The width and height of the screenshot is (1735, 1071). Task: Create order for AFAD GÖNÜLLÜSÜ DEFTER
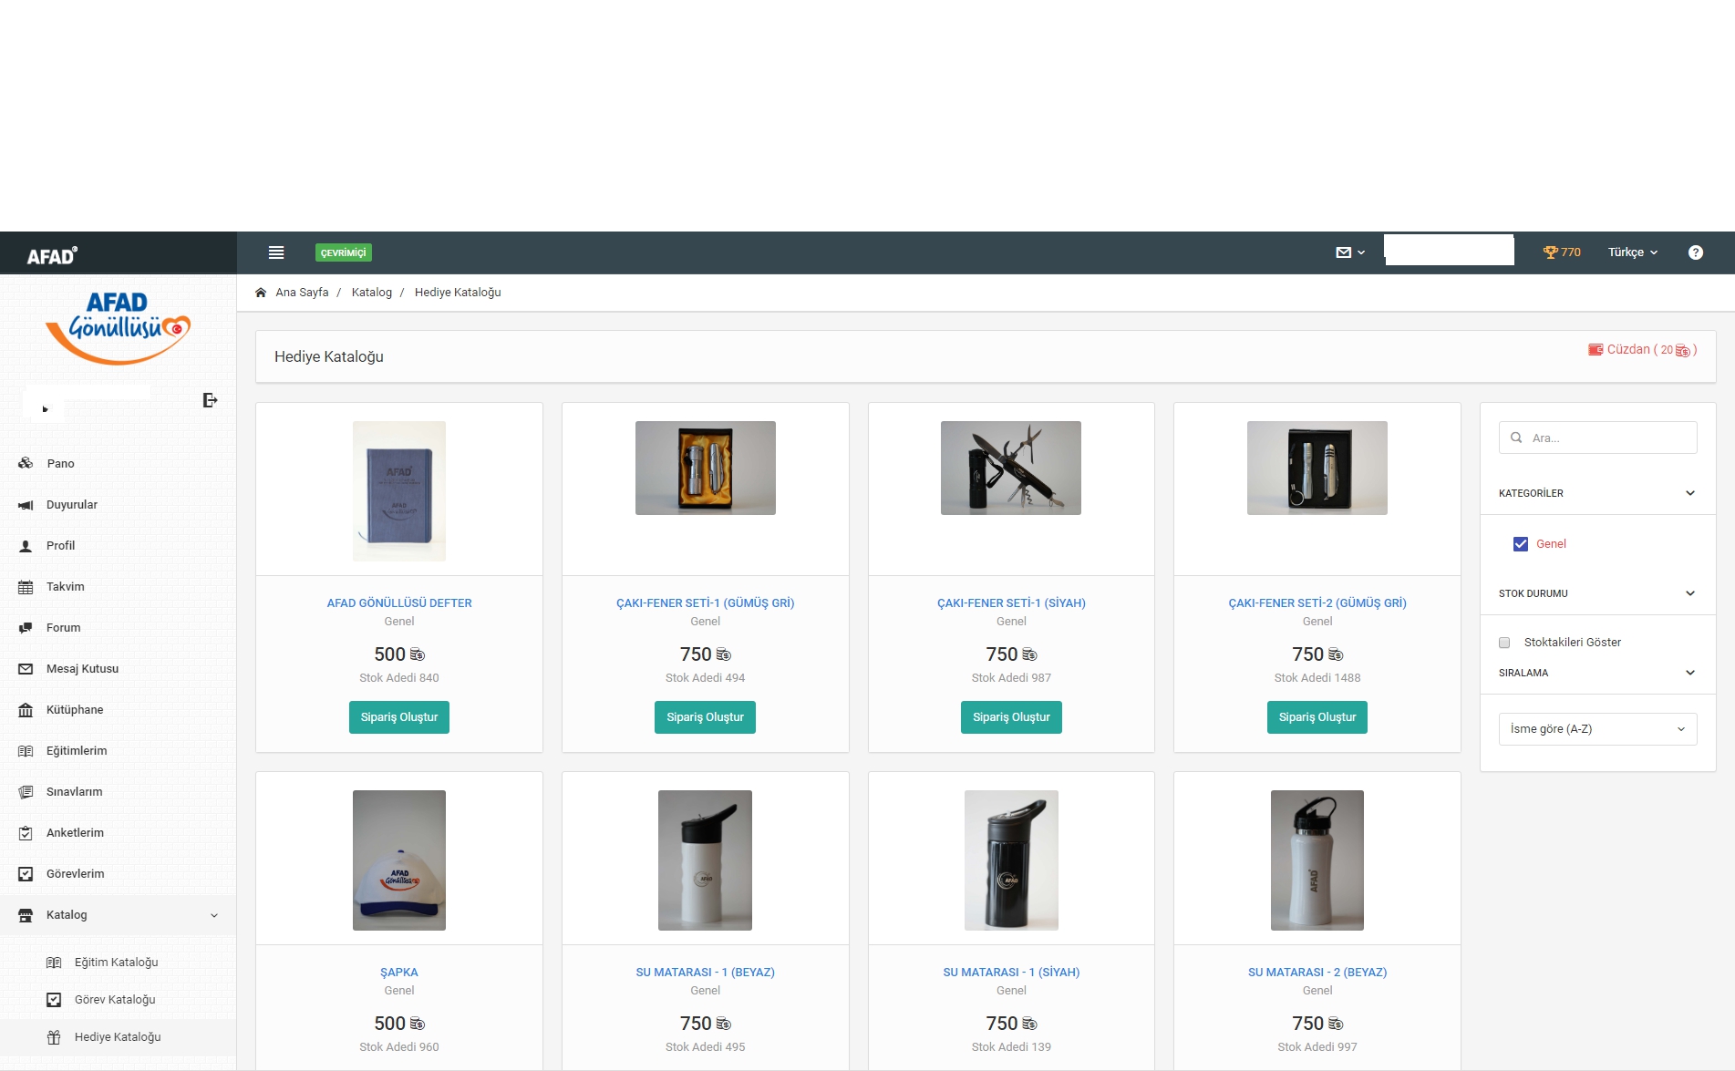tap(399, 717)
